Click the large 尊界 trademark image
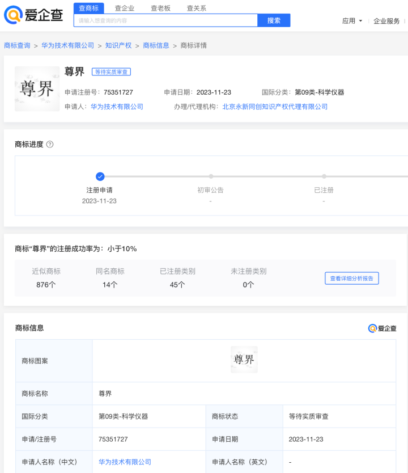The height and width of the screenshot is (473, 408). pos(37,89)
